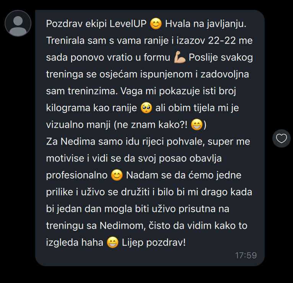This screenshot has height=283, width=293.
Task: Click the flexed bicep emoji
Action: click(179, 57)
